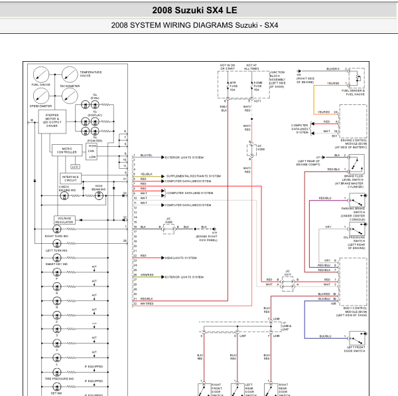Click GRY wire label beside Oil Pressure Switch
The height and width of the screenshot is (396, 398).
click(328, 227)
